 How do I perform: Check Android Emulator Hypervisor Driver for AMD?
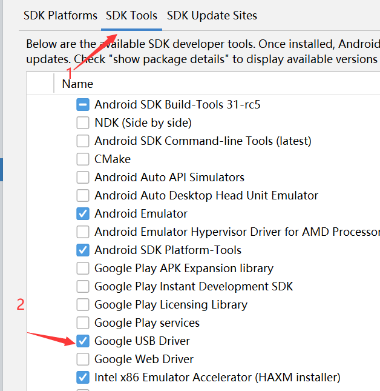pos(83,232)
